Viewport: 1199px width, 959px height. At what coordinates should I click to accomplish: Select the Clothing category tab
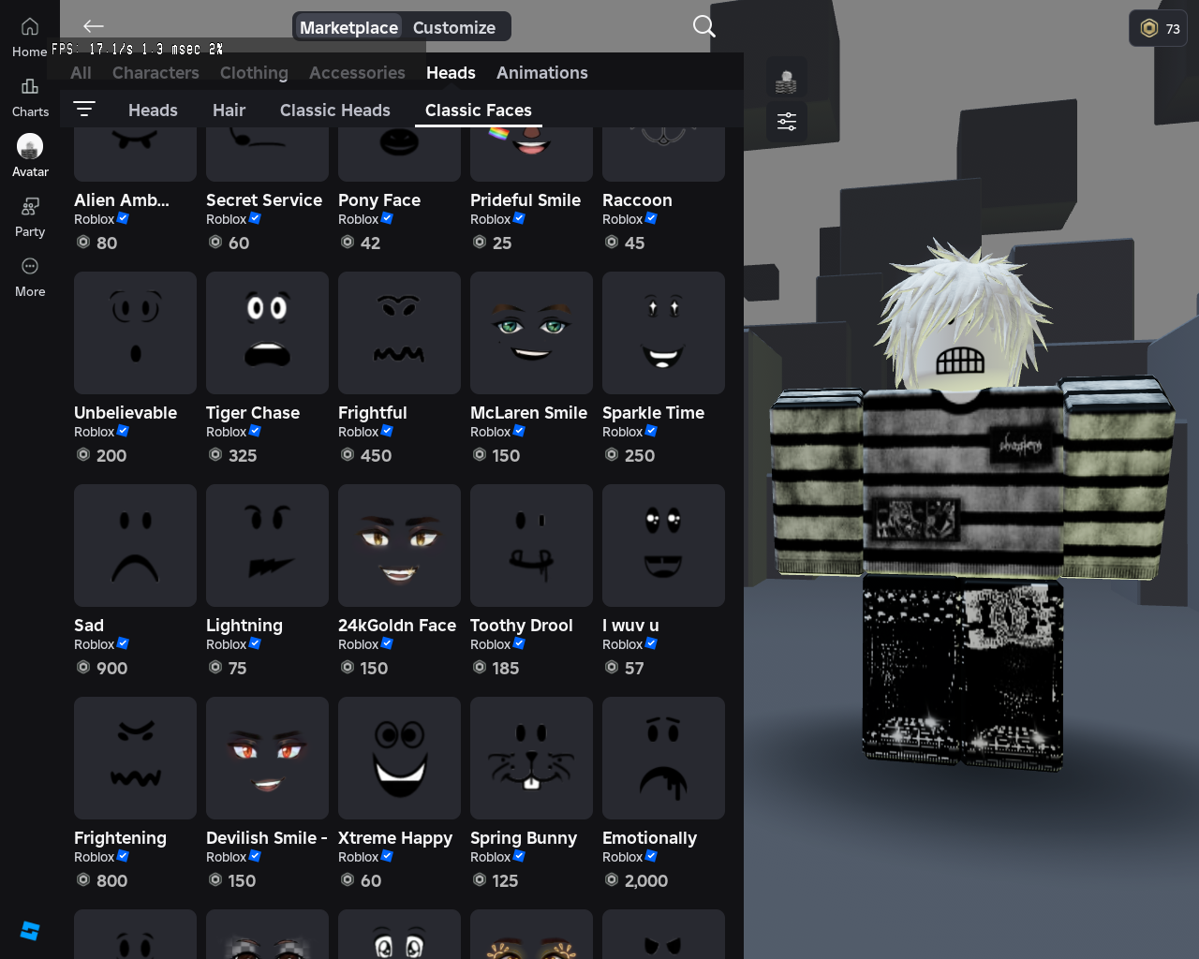pos(254,72)
